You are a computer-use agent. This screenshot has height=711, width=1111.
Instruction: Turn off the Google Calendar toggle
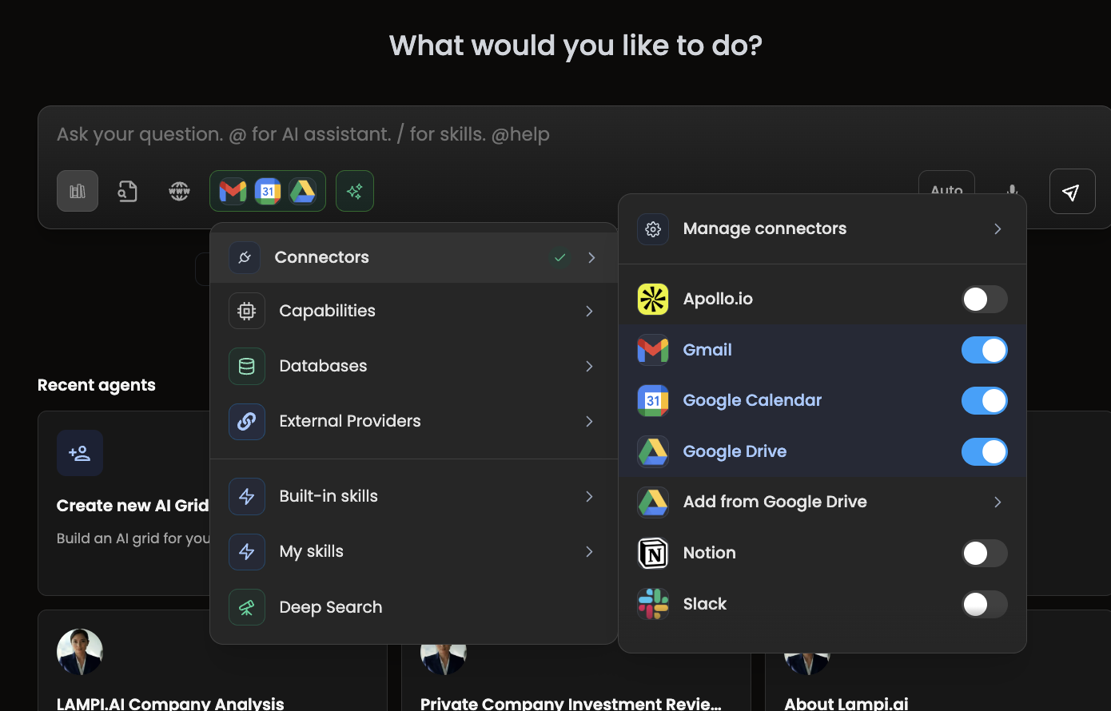click(984, 401)
